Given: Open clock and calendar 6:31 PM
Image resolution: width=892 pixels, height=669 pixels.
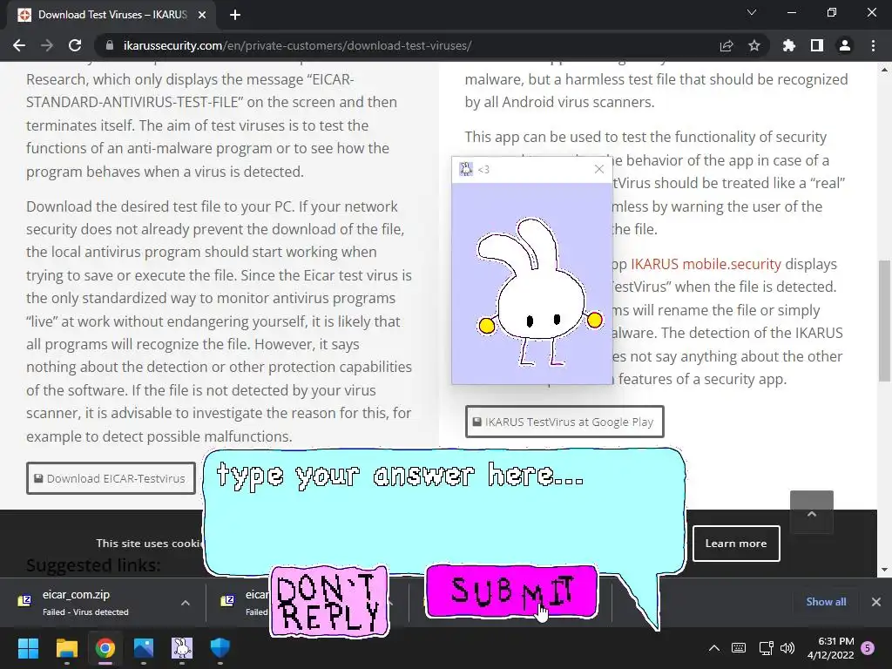Looking at the screenshot, I should pos(830,648).
